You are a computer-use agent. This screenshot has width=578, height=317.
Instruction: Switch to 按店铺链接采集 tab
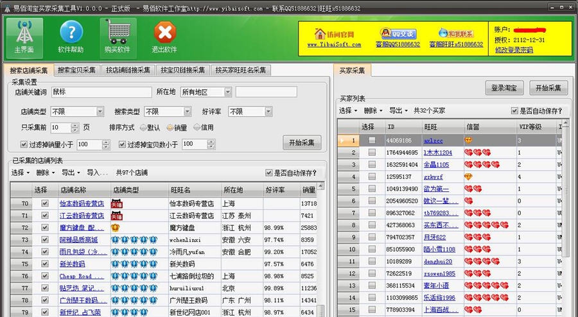(x=128, y=71)
